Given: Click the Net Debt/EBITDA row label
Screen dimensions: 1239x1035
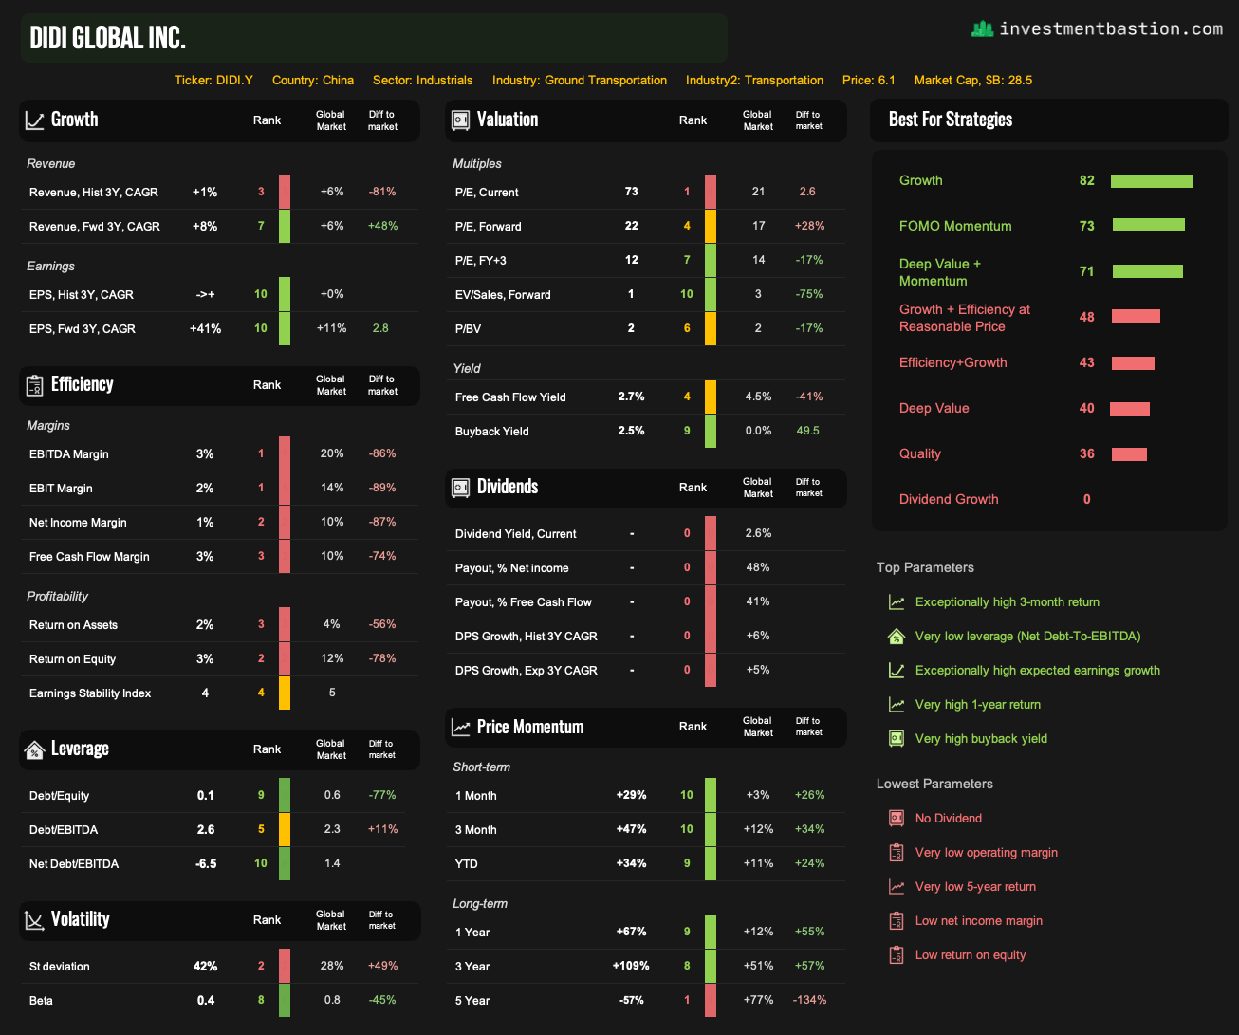Looking at the screenshot, I should [74, 864].
